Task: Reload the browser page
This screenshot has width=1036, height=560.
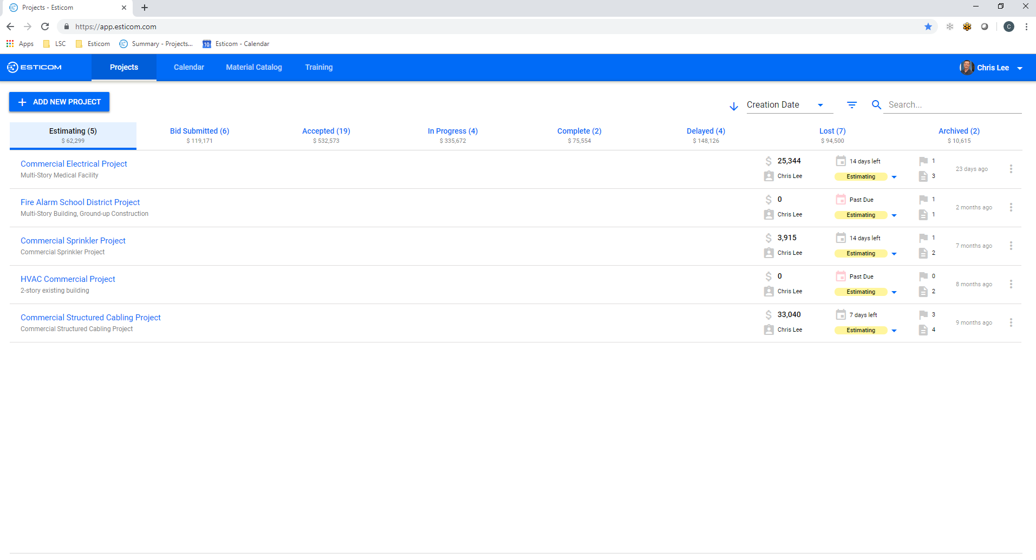Action: click(x=45, y=27)
